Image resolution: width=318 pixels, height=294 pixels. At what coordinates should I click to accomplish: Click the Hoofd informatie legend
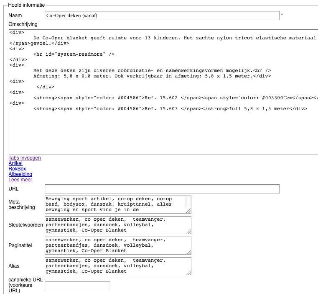click(26, 5)
